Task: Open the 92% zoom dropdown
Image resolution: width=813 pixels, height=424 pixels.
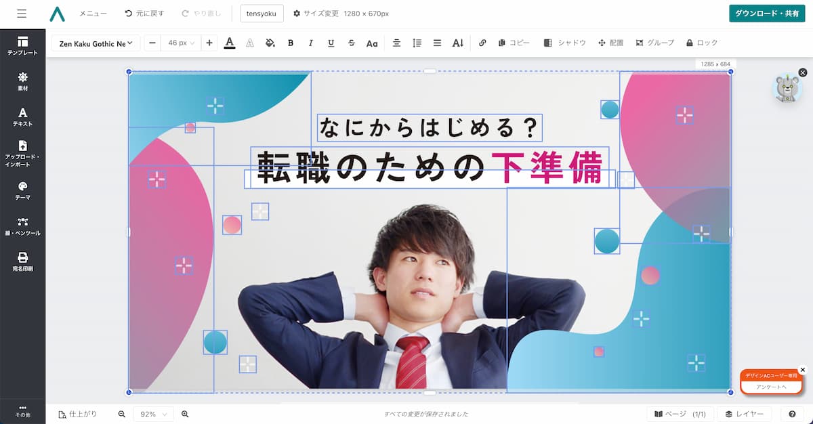Action: pyautogui.click(x=153, y=414)
